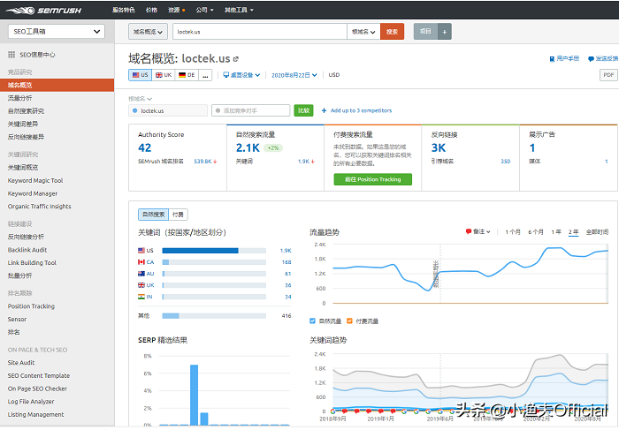Click the green 前往 Position Tracking button
This screenshot has width=619, height=430.
[x=372, y=179]
